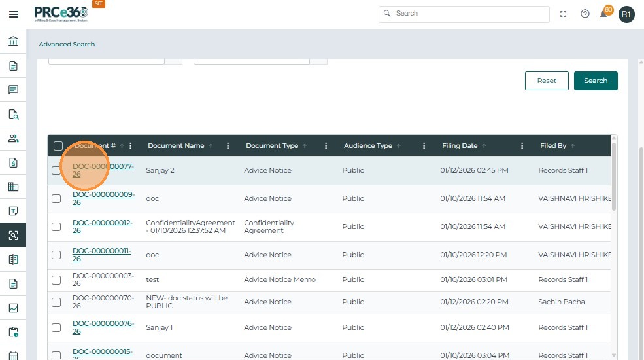Open Document Type column options menu
This screenshot has width=644, height=360.
click(326, 146)
